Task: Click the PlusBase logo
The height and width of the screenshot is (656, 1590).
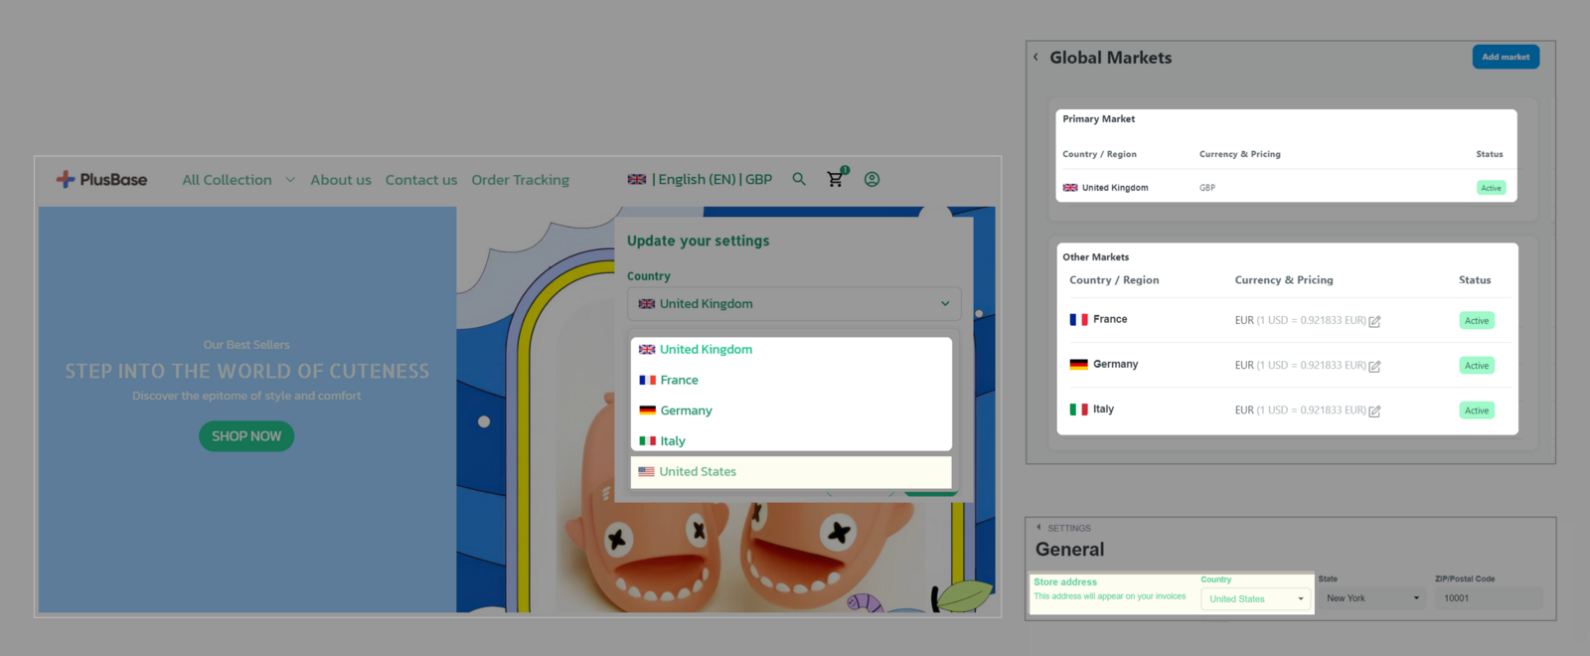Action: 102,180
